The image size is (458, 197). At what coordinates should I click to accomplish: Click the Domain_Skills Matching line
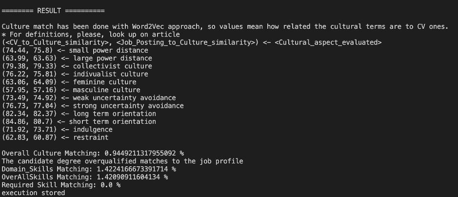(89, 169)
